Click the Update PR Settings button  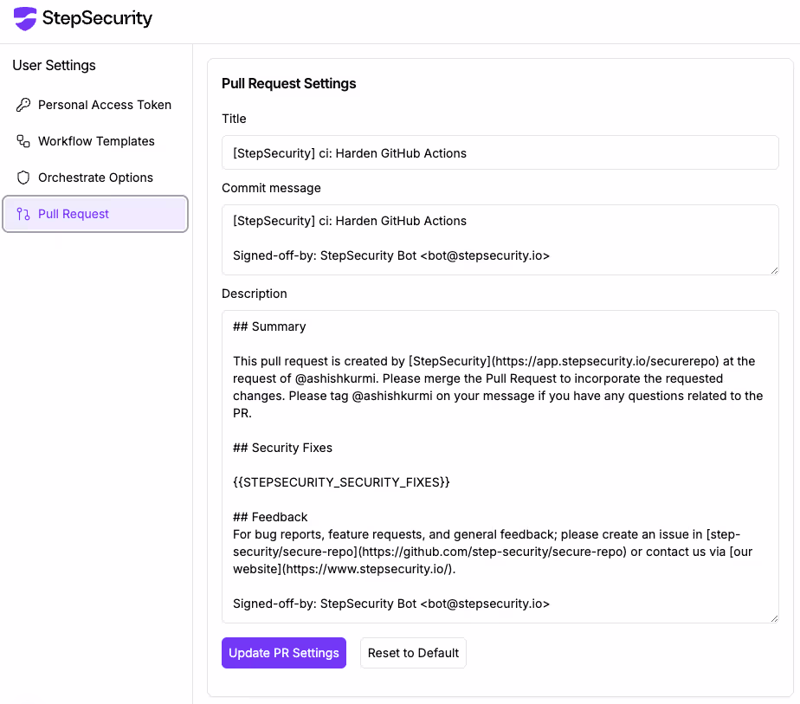pos(284,653)
